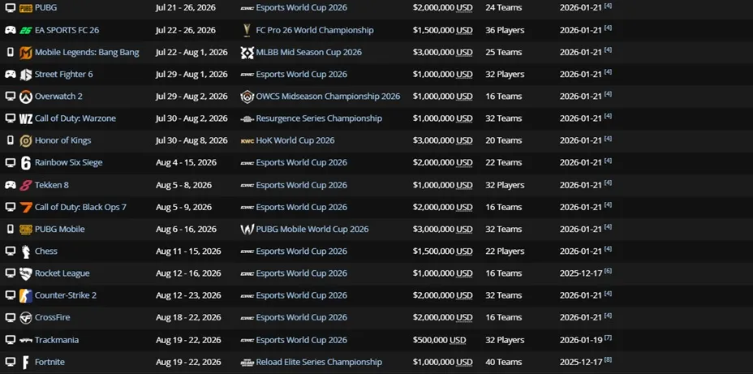Click the EA SPORTS FC 26 logo icon
Viewport: 753px width, 374px height.
[x=25, y=30]
